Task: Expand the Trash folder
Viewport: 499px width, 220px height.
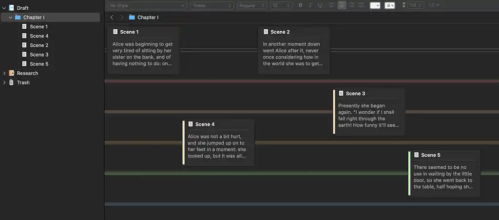Action: point(4,82)
